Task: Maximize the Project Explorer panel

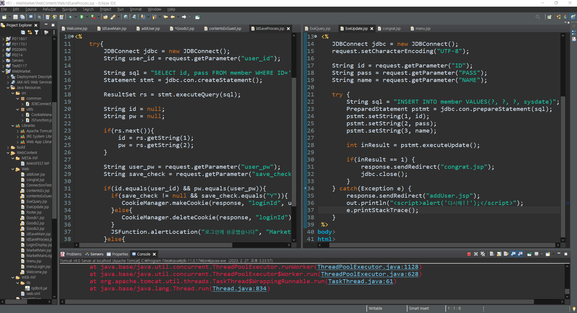Action: (x=53, y=25)
